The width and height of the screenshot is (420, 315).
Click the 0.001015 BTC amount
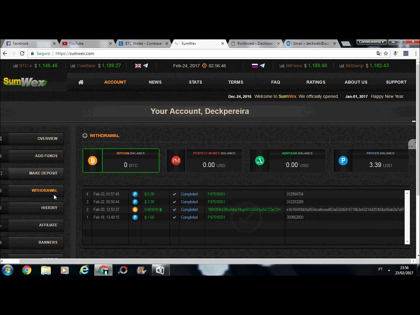(153, 210)
